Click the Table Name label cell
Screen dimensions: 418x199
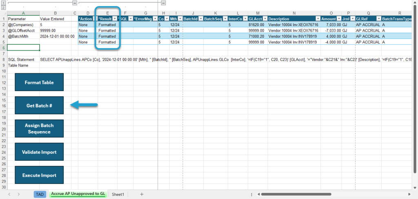(23, 66)
